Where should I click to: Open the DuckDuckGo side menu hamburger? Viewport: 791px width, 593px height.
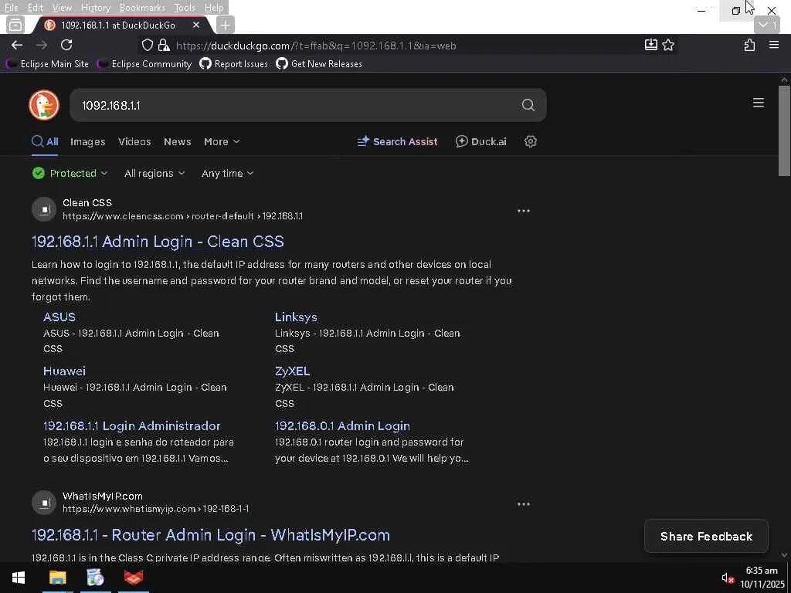[759, 103]
